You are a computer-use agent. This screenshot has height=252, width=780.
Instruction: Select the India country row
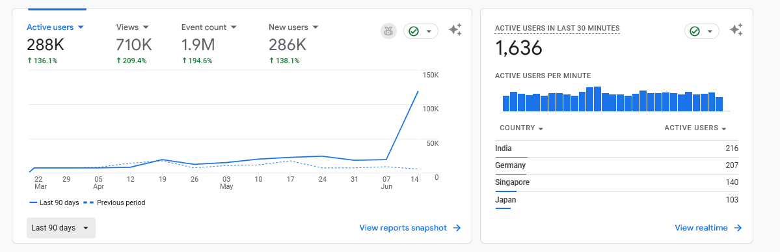(x=617, y=148)
